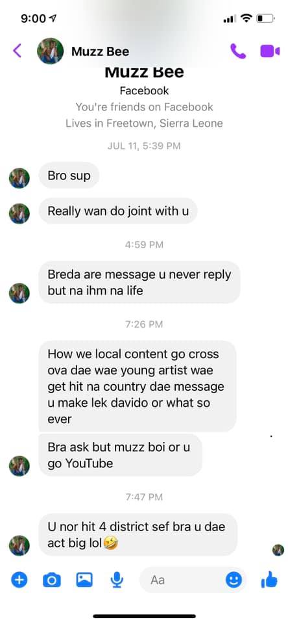This screenshot has width=288, height=624.
Task: Open the photo gallery picker
Action: coord(84,580)
